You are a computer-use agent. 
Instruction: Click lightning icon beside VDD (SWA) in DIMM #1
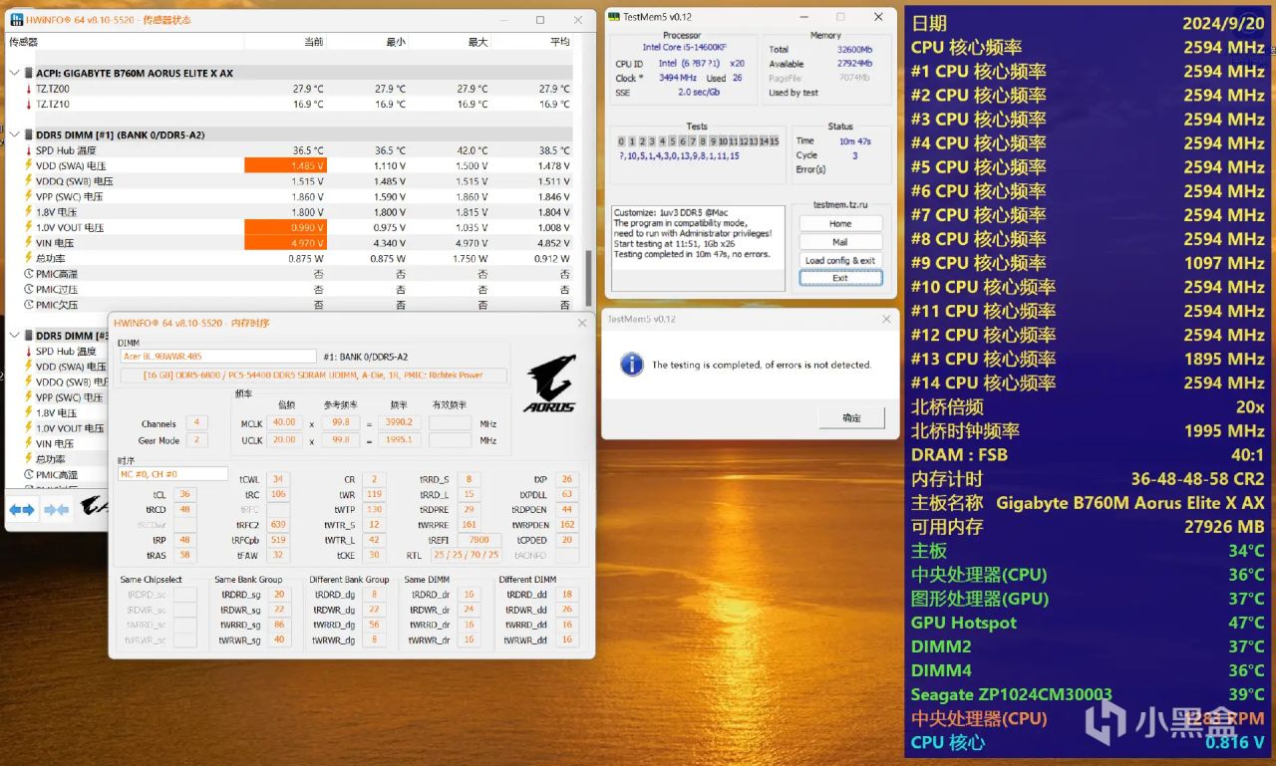pyautogui.click(x=28, y=165)
